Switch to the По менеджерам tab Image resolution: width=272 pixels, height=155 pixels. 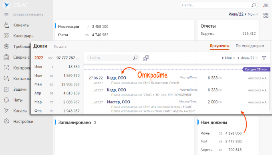coord(250,46)
